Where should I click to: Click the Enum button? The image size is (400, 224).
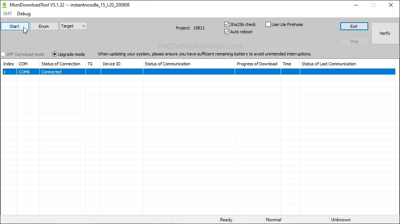click(x=44, y=26)
